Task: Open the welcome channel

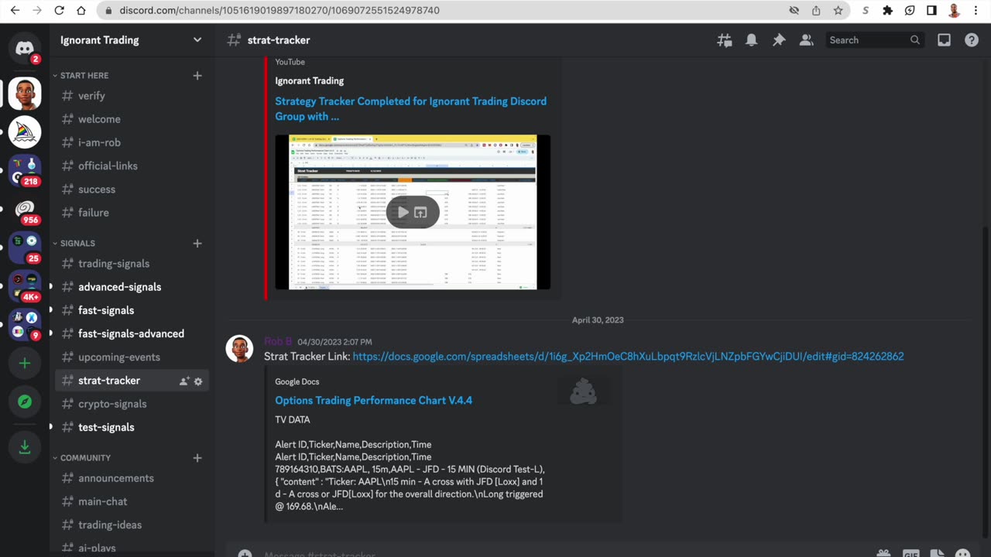Action: click(132, 119)
